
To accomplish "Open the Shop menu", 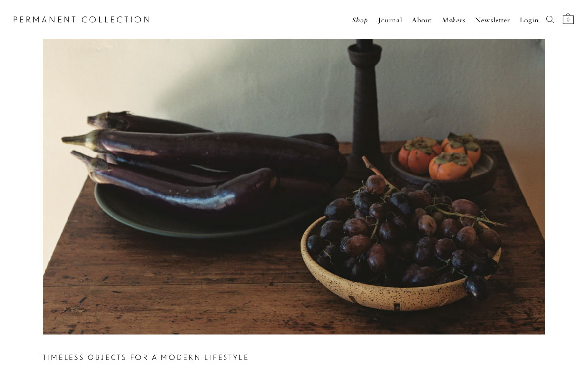I will [x=360, y=20].
